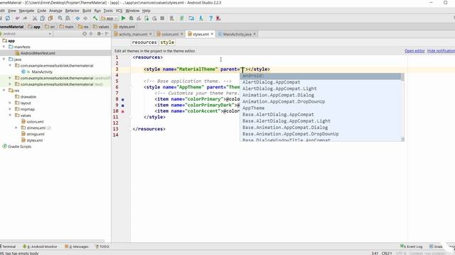Click colorPrimaryDark gutter color swatch
The image size is (455, 255).
[x=123, y=106]
